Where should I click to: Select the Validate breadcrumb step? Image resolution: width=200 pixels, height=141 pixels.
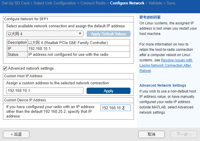click(155, 3)
